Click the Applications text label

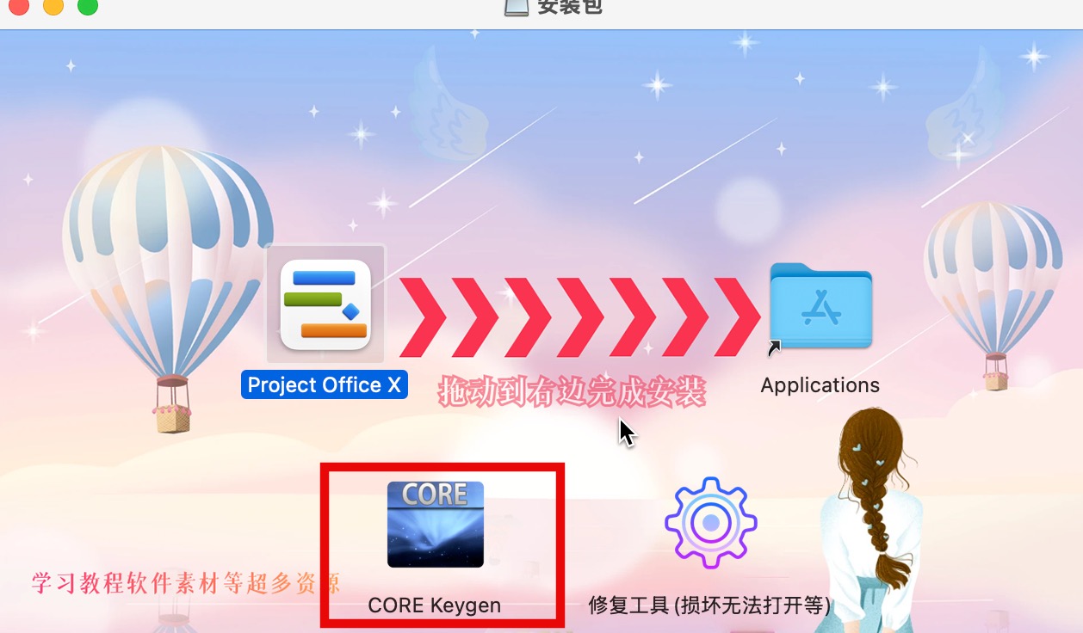click(820, 385)
